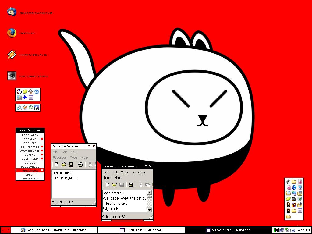Load BBStyle plugin from menu
The image size is (312, 234).
click(x=30, y=143)
